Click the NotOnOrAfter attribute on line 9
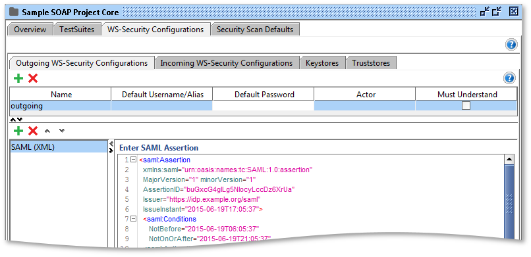Image resolution: width=531 pixels, height=257 pixels. click(210, 239)
